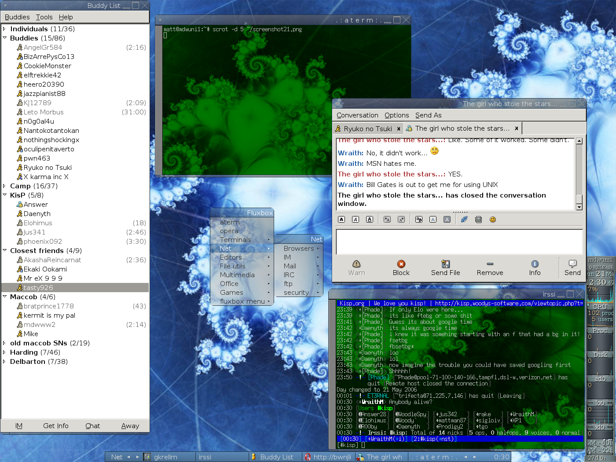Viewport: 616px width, 462px height.
Task: Collapse the Closest friends group
Action: (4, 251)
